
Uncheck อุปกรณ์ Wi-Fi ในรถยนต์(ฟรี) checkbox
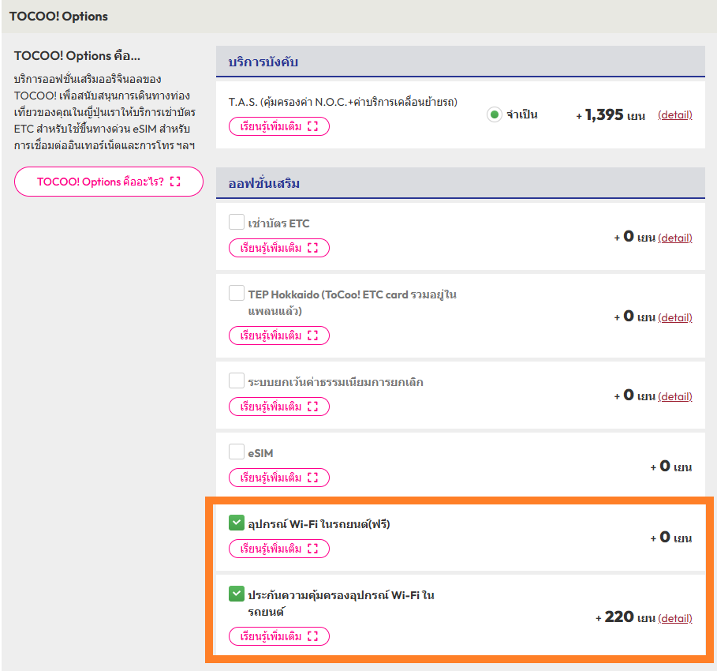click(x=237, y=523)
